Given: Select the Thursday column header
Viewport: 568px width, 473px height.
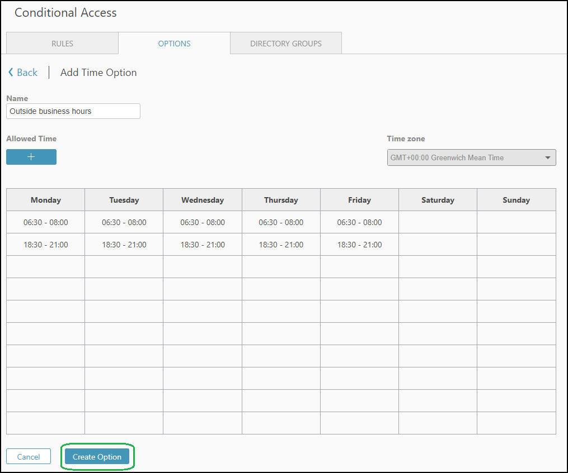Looking at the screenshot, I should [x=281, y=200].
